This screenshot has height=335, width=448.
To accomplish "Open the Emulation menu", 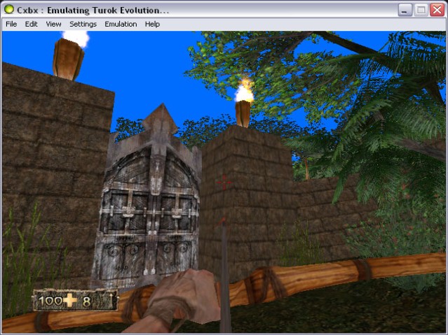I will tap(121, 24).
